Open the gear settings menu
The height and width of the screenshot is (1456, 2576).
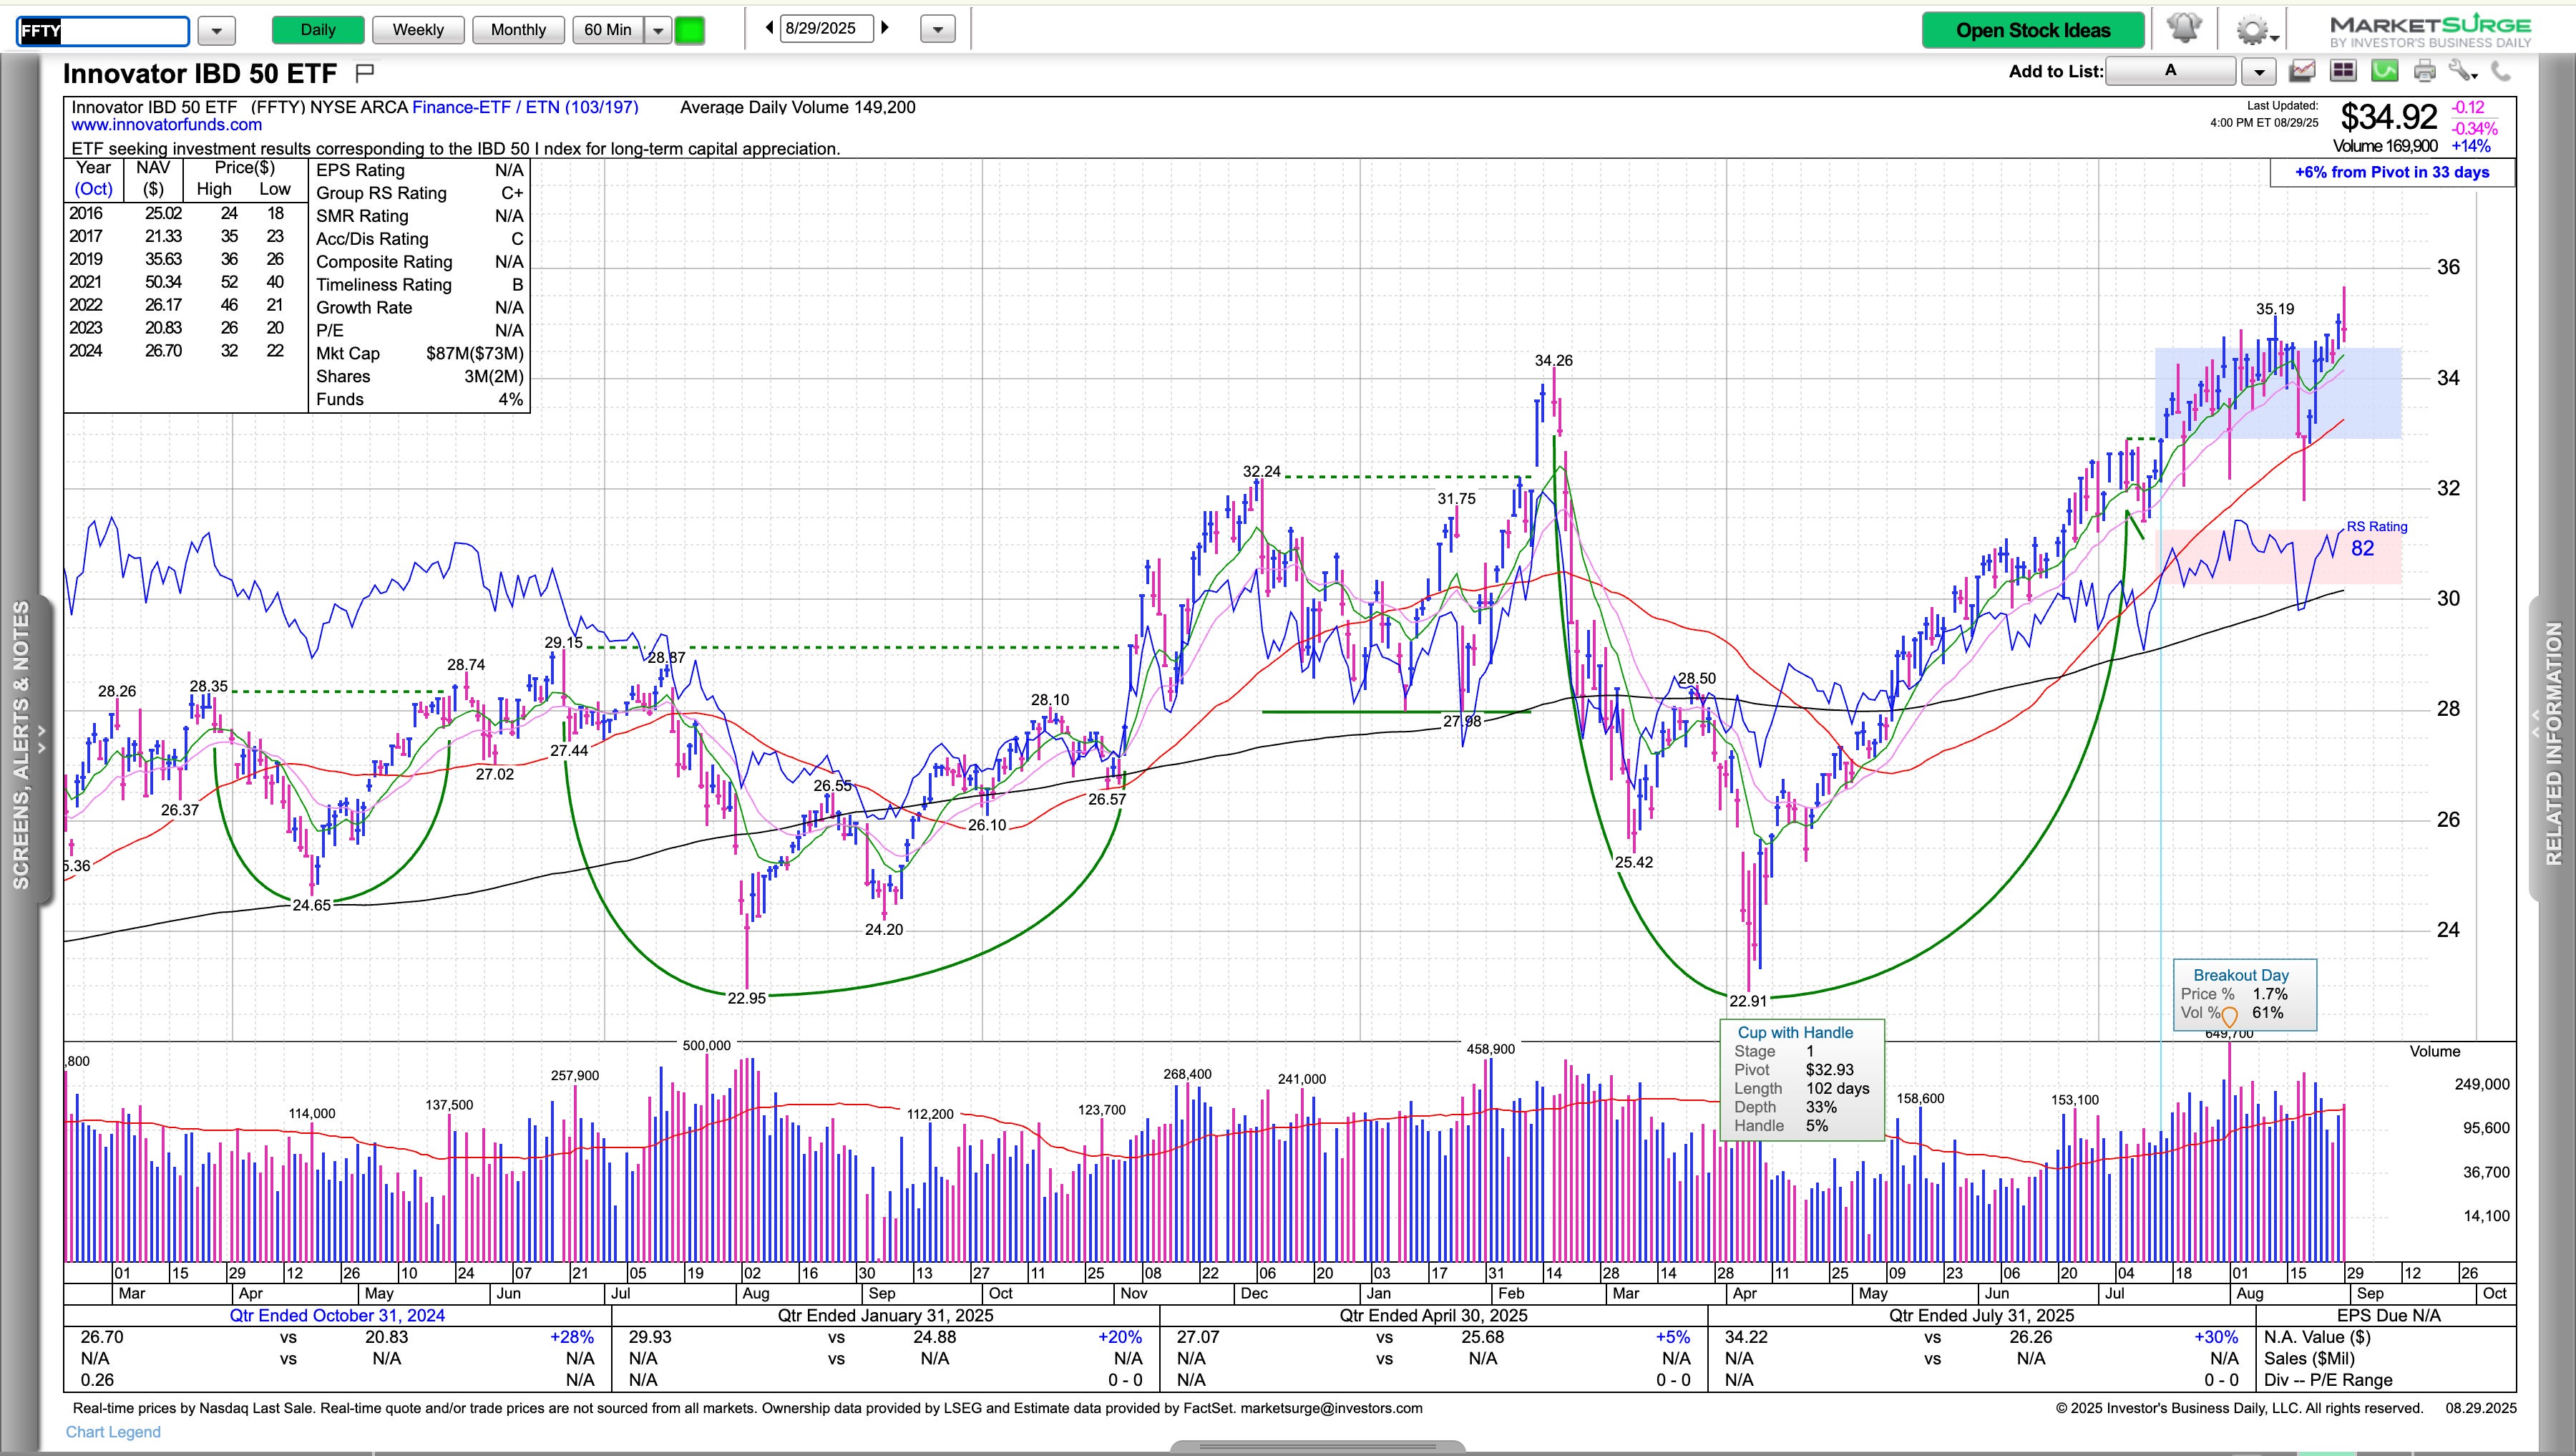2254,30
